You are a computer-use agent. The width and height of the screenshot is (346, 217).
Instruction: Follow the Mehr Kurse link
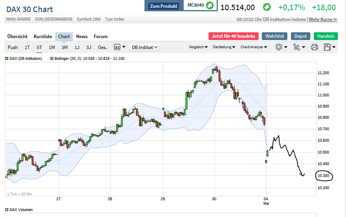(323, 19)
